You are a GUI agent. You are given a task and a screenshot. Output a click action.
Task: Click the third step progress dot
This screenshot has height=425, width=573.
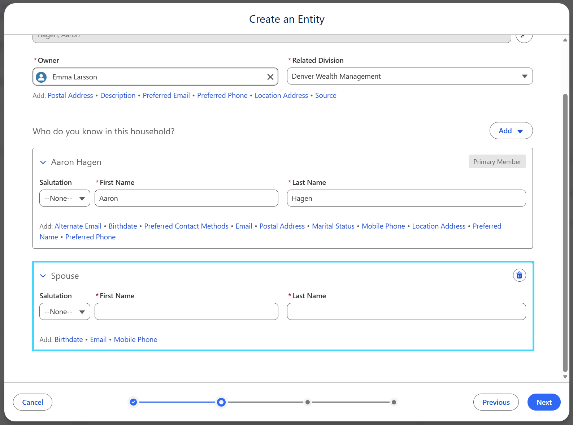tap(307, 402)
